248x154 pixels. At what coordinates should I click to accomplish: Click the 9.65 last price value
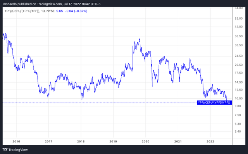pos(59,11)
